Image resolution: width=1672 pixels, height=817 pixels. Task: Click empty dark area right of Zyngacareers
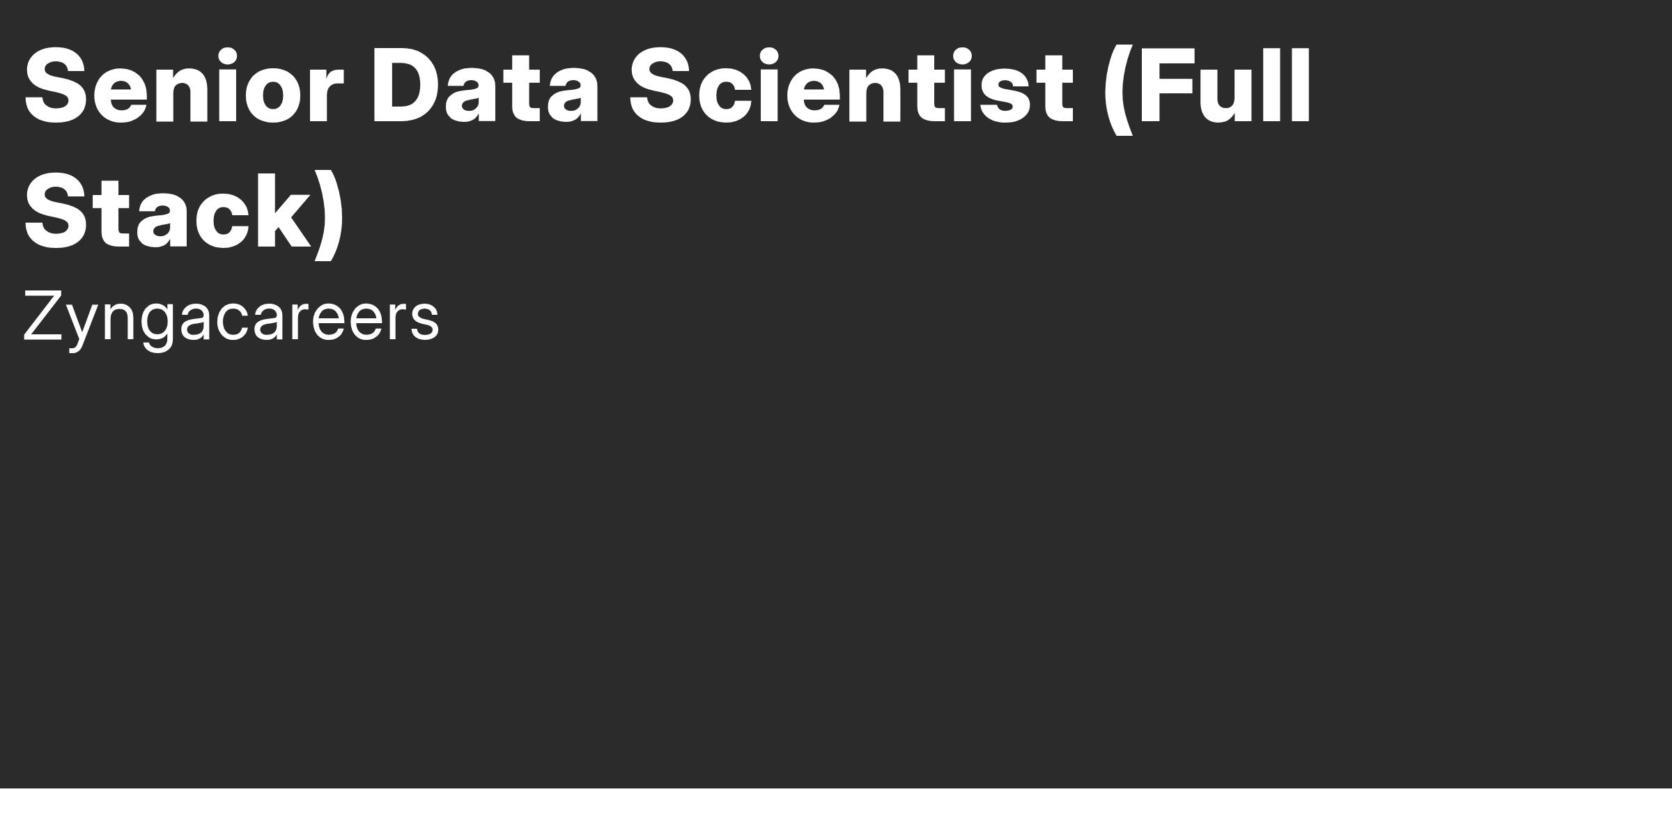tap(1045, 318)
